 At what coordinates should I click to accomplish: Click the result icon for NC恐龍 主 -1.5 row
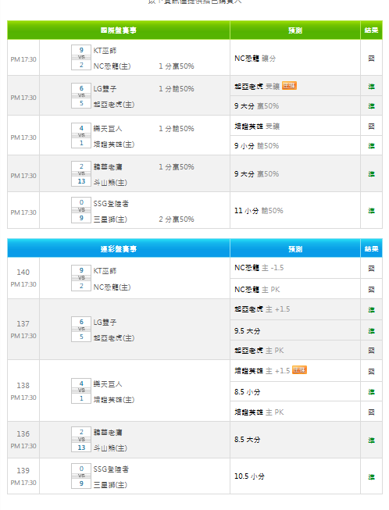click(371, 269)
